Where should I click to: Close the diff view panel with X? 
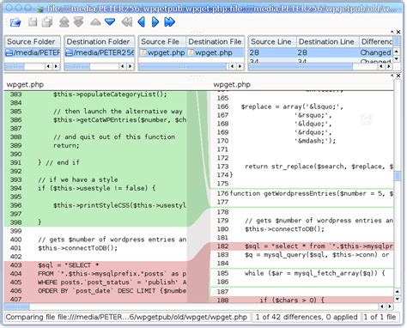point(398,76)
